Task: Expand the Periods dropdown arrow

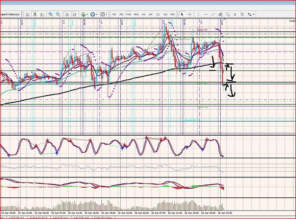Action: (x=97, y=14)
